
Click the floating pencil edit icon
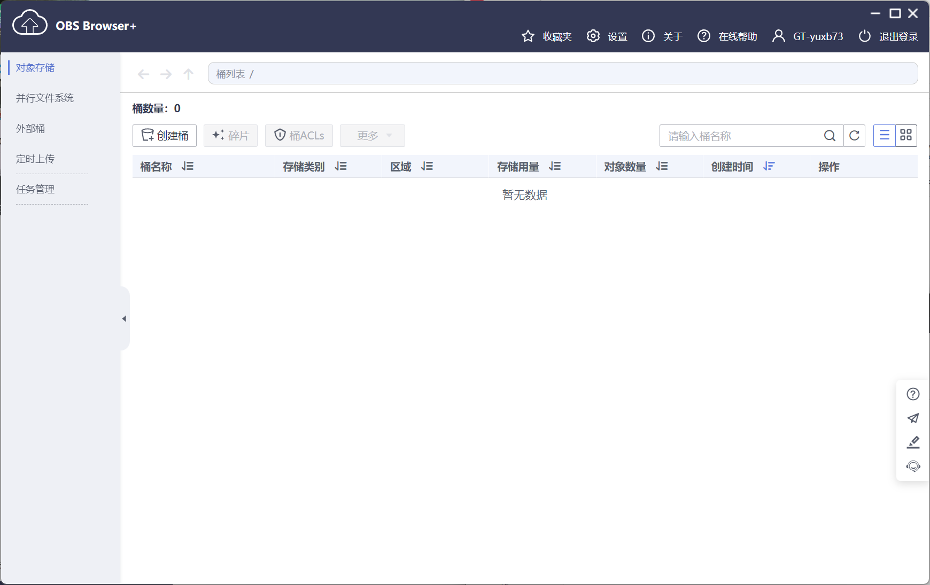(x=913, y=442)
